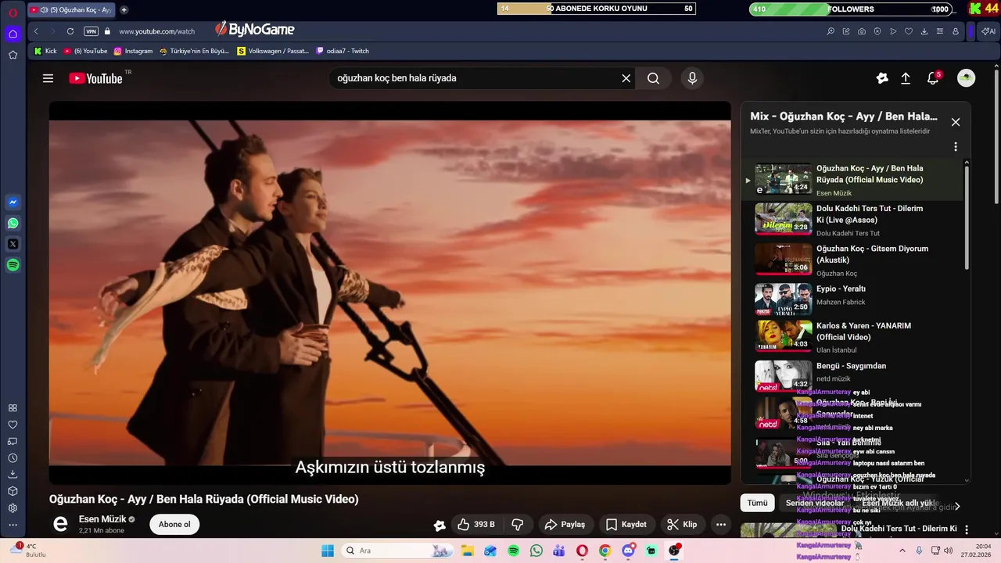The height and width of the screenshot is (563, 1001).
Task: Like the video with 393 B button
Action: pyautogui.click(x=477, y=525)
